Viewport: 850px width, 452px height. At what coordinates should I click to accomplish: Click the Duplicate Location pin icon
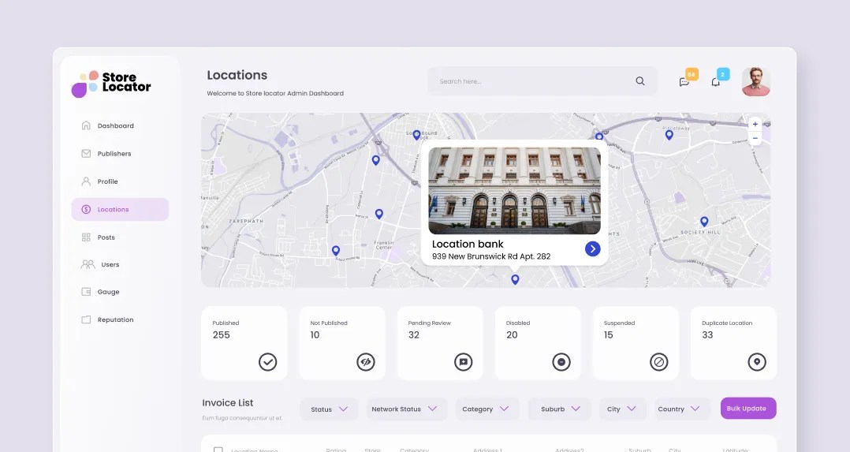pos(757,362)
